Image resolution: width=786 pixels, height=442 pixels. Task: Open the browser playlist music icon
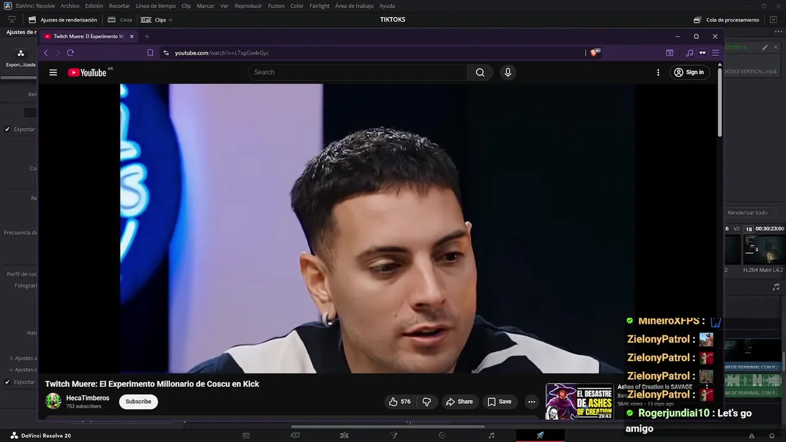(x=690, y=53)
